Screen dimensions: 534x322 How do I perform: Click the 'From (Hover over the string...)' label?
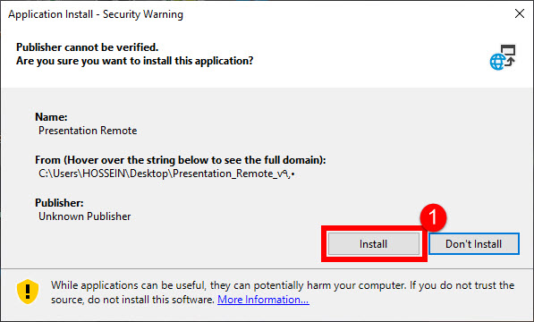click(x=181, y=160)
